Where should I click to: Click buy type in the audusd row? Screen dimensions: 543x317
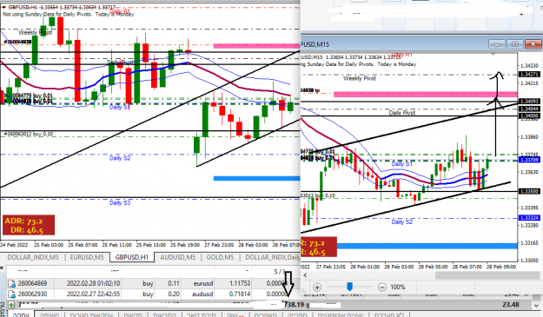(x=148, y=294)
